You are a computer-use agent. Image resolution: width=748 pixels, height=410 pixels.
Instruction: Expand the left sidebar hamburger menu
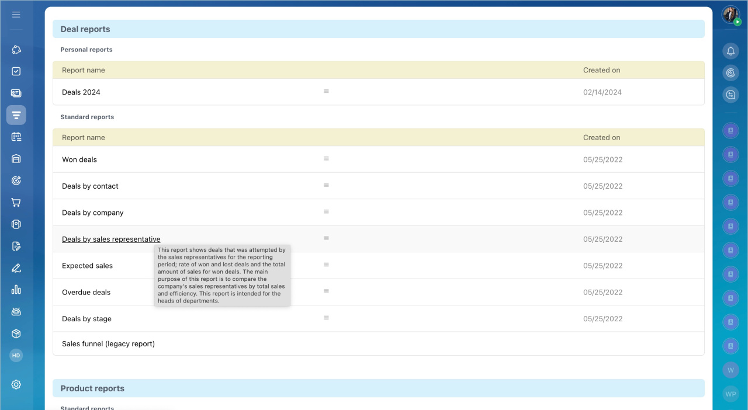click(x=16, y=15)
